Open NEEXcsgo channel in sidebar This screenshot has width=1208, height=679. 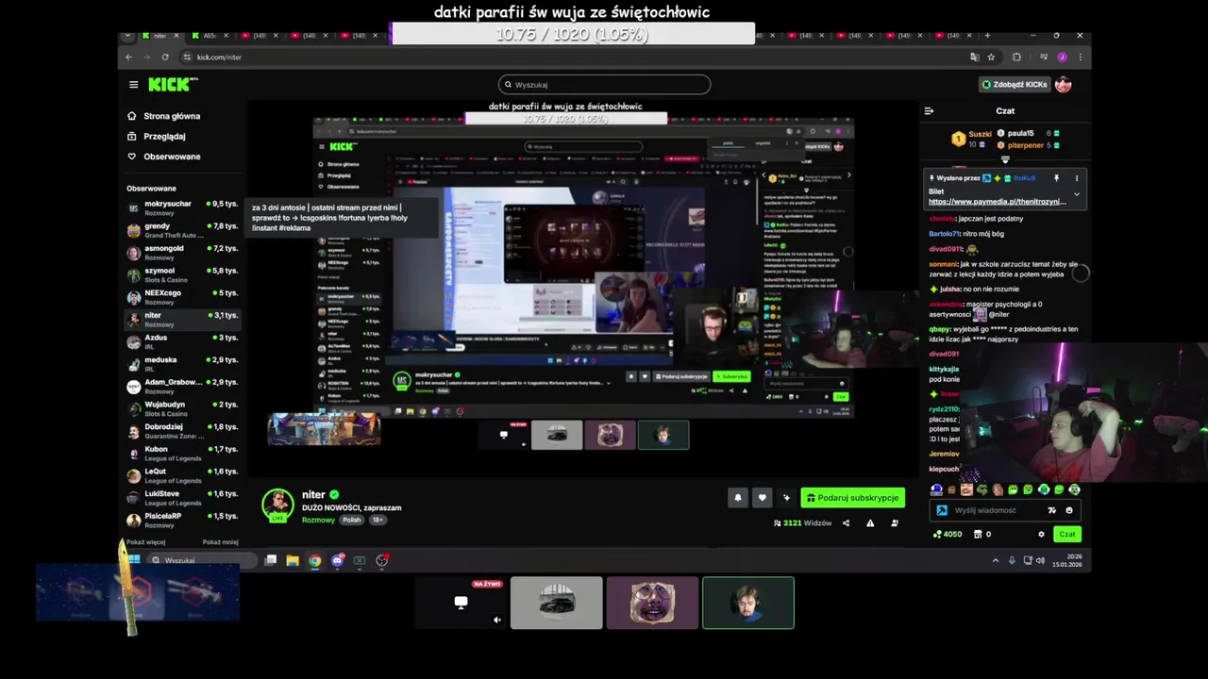point(182,297)
